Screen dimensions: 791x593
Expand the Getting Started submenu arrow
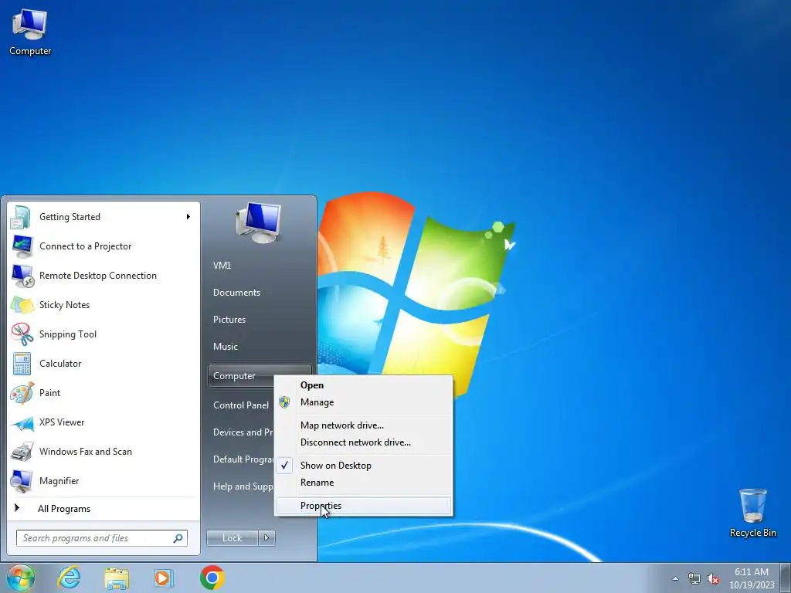coord(188,217)
